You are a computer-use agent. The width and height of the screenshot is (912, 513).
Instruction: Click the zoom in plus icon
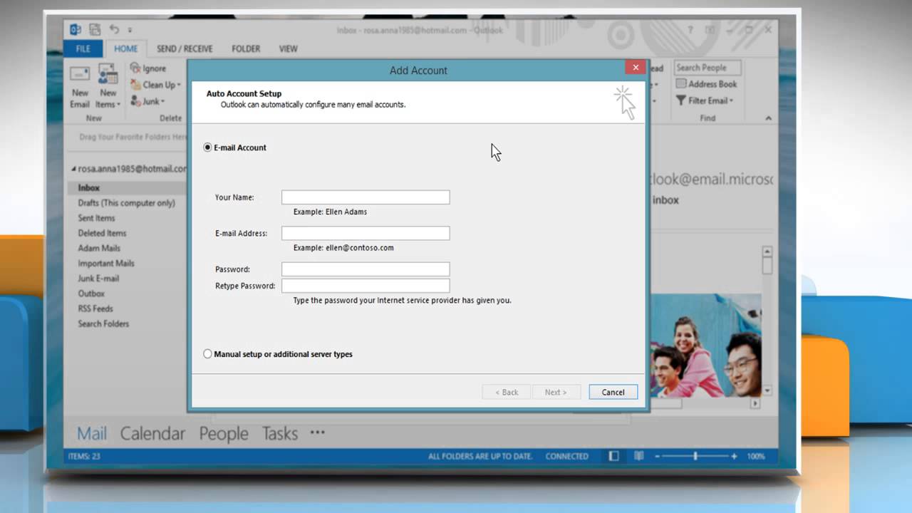click(734, 456)
